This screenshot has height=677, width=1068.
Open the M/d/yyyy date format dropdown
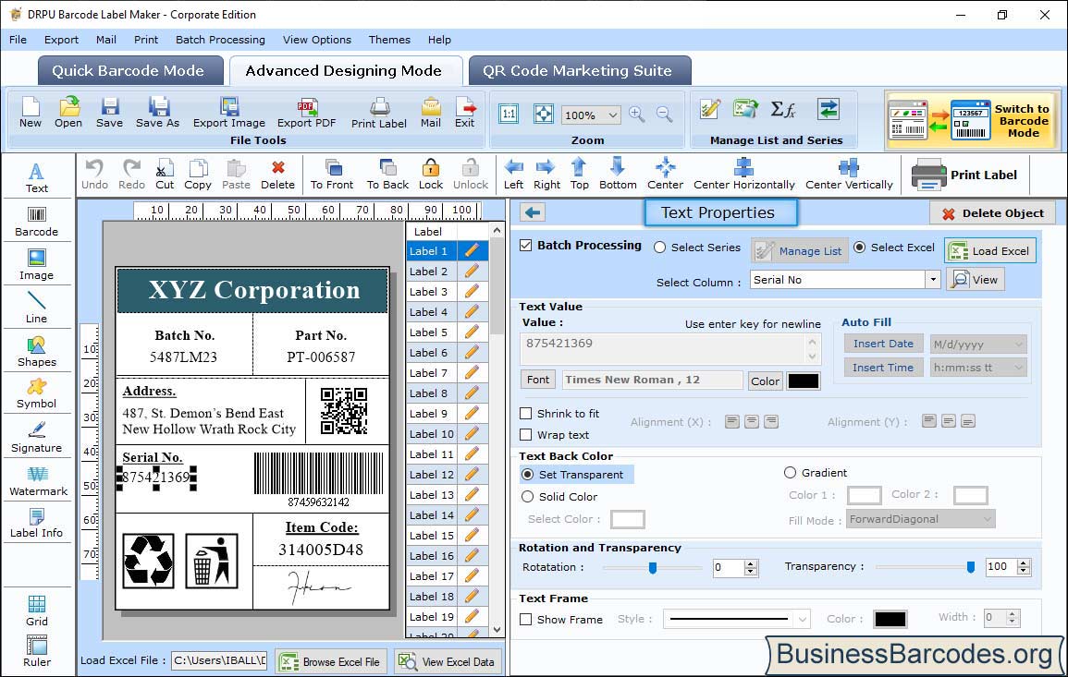click(x=978, y=345)
